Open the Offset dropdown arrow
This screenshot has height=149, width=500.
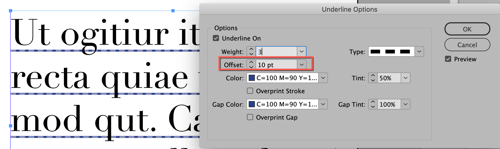click(x=302, y=65)
